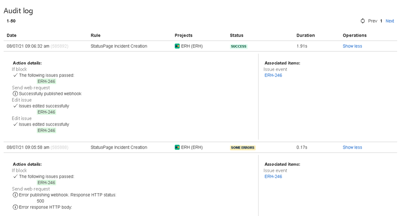Collapse the first entry with Show less
Screen dimensions: 398x216
(x=352, y=46)
